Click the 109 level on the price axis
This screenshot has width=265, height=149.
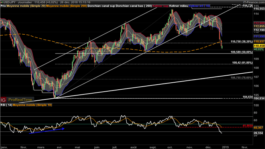click(x=256, y=59)
